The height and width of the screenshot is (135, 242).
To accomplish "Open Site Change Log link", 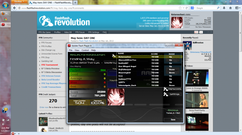I will point(48,50).
